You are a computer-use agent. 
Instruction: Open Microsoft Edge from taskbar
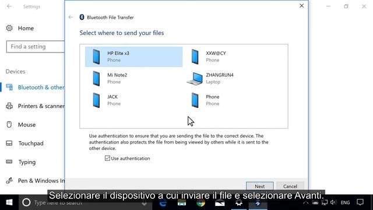163,202
